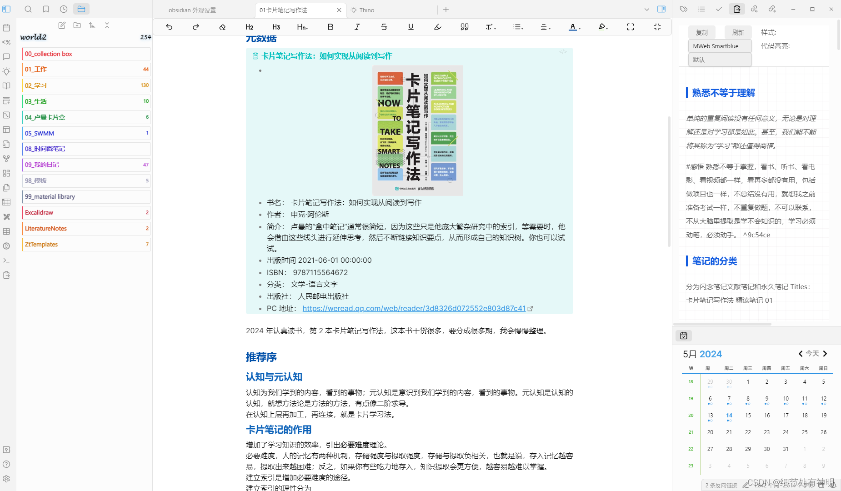Open the checkmark tasks pane
Viewport: 841px width, 491px height.
719,9
